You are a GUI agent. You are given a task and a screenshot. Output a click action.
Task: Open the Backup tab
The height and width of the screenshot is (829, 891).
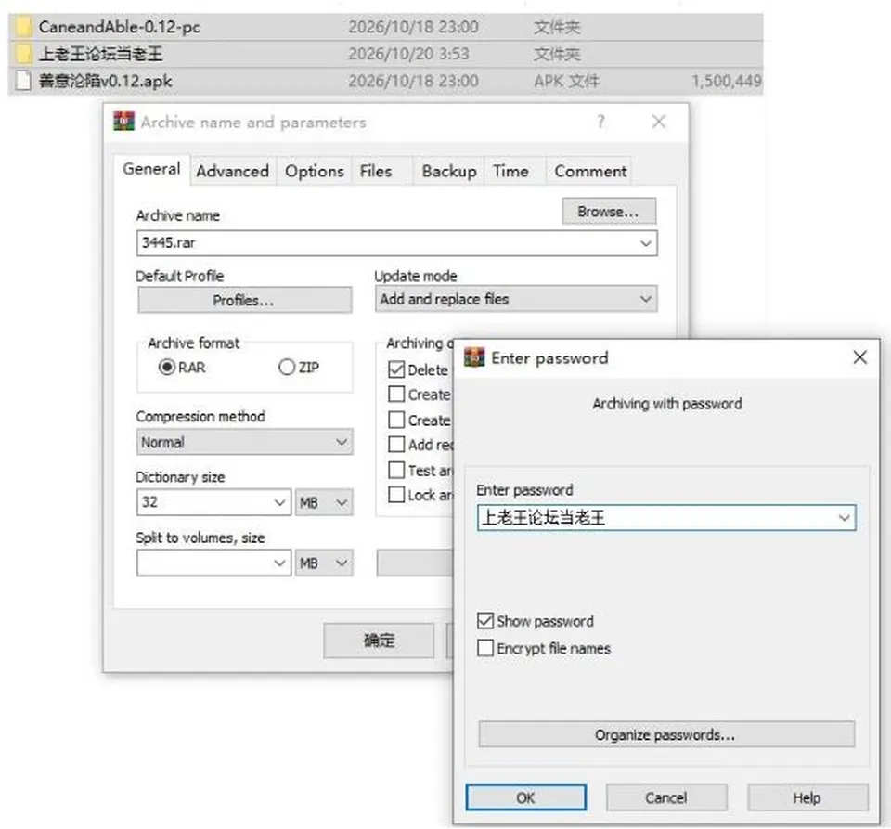click(449, 171)
